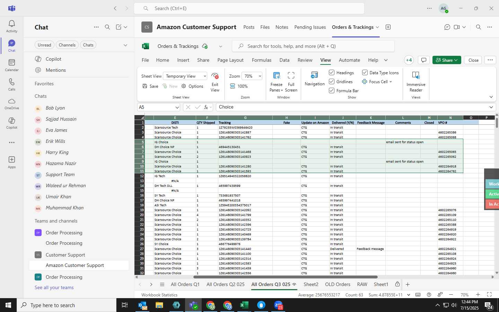Open the Pending Issues tab
Viewport: 499px width, 312px height.
coord(310,27)
